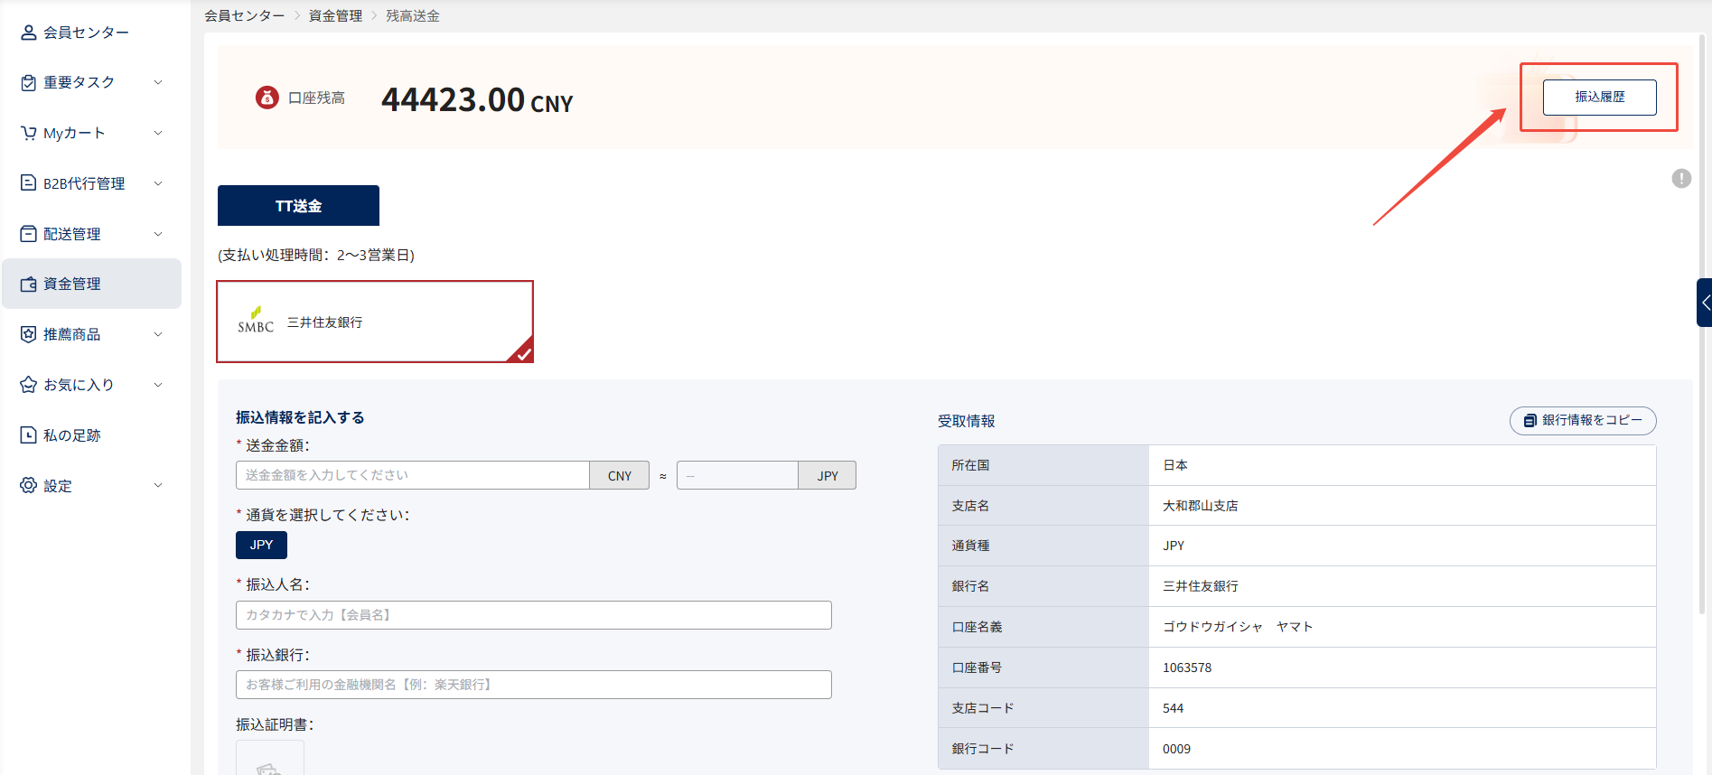Click the 通貨種 value JPY in table

[x=1174, y=546]
